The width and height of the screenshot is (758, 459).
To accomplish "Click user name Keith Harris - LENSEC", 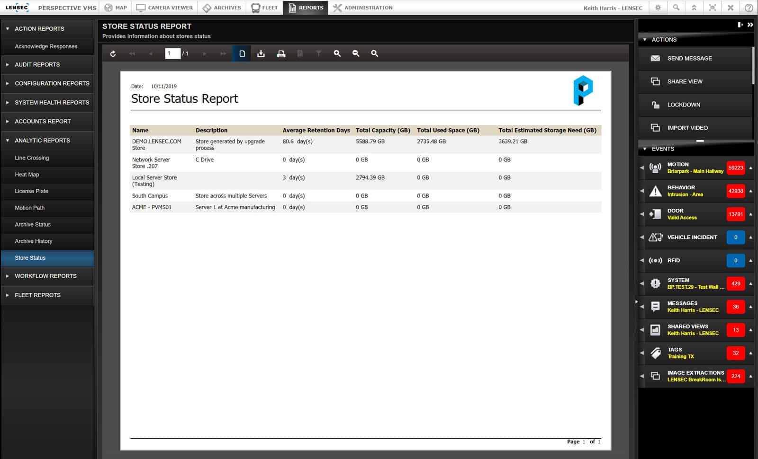I will (613, 8).
